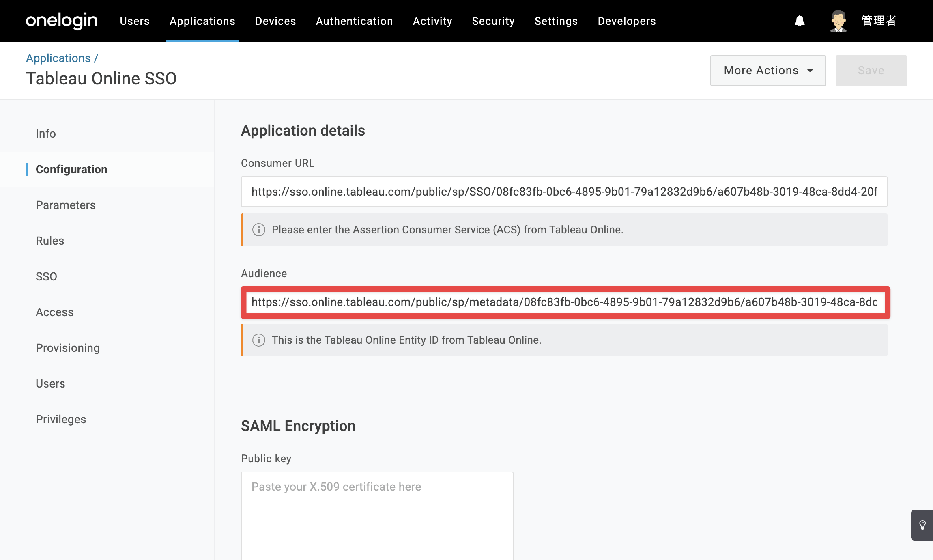Viewport: 933px width, 560px height.
Task: Click the Save button
Action: pyautogui.click(x=871, y=71)
